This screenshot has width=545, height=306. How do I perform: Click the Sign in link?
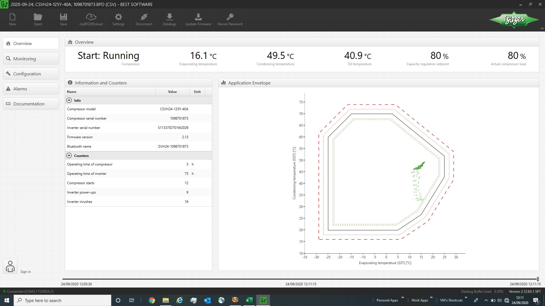tap(26, 272)
